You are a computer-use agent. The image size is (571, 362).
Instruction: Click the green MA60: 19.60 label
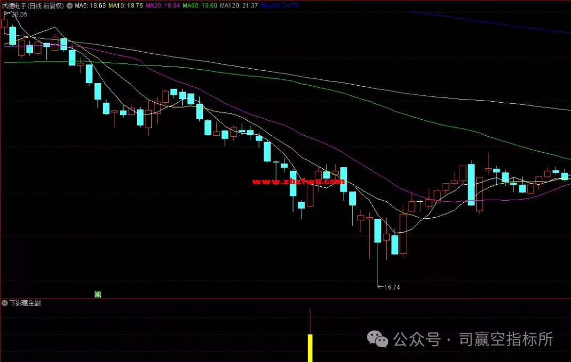200,6
